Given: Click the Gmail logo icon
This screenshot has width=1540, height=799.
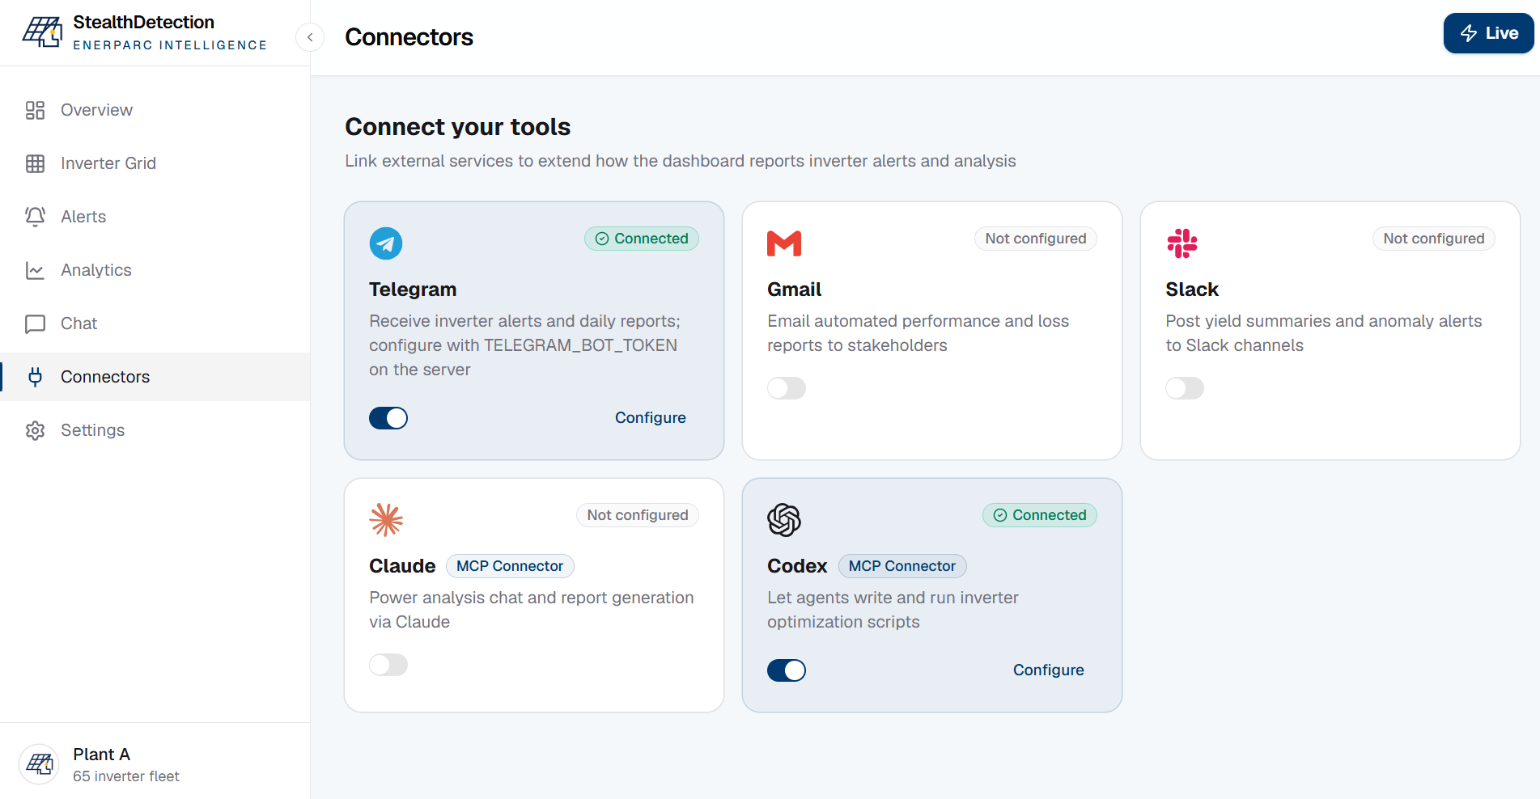Looking at the screenshot, I should [784, 243].
